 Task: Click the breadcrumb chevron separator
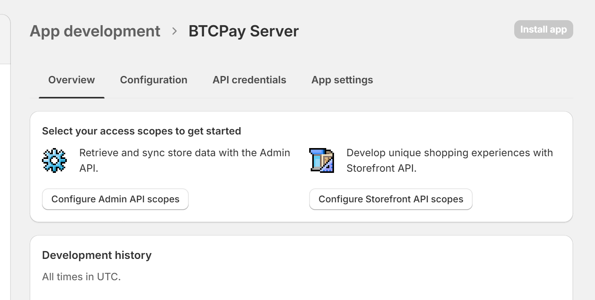coord(174,31)
